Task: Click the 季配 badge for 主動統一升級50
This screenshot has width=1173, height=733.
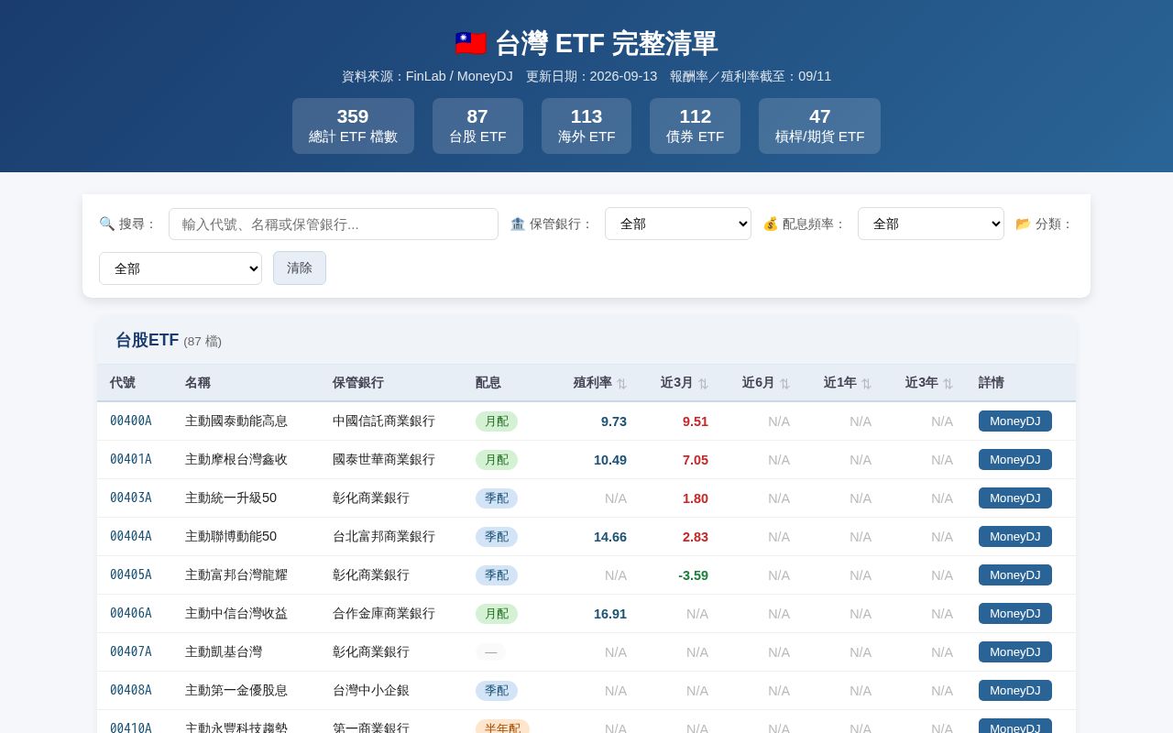Action: click(x=497, y=498)
